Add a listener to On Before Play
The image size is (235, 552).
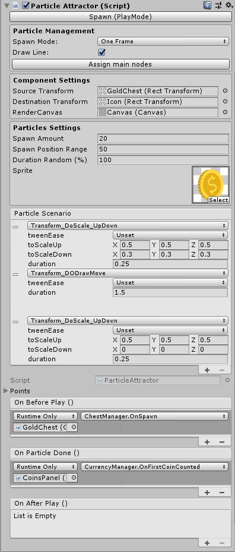207,442
